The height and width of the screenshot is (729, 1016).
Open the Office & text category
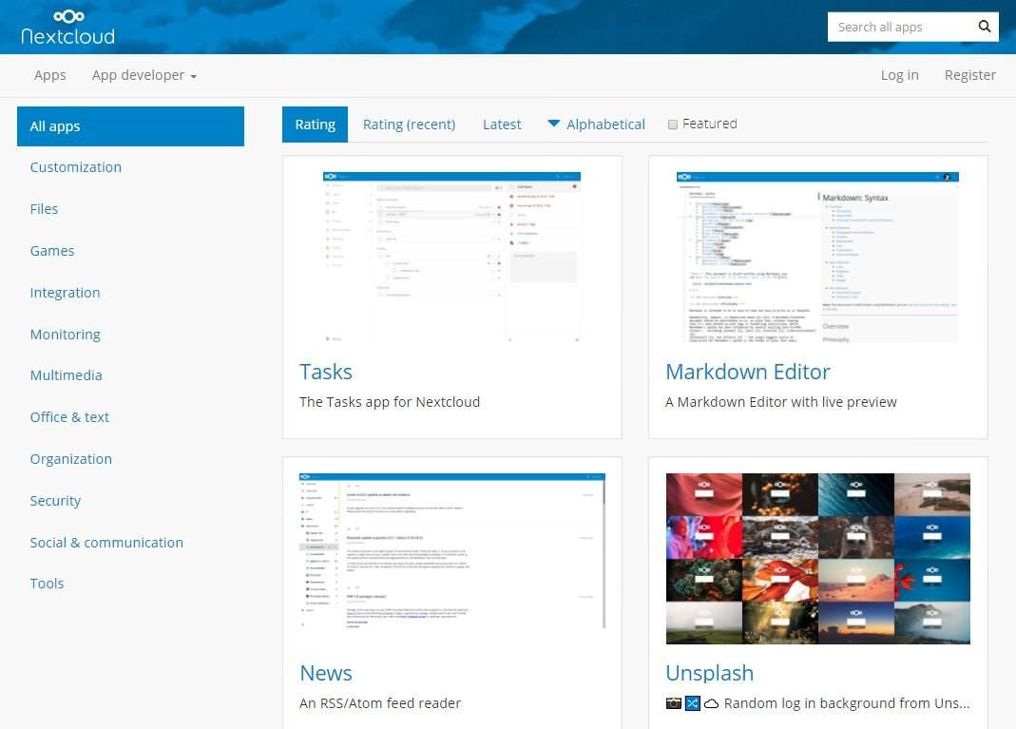point(69,417)
